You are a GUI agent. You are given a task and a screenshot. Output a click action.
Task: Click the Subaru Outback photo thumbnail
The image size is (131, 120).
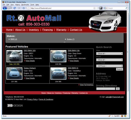point(14,73)
